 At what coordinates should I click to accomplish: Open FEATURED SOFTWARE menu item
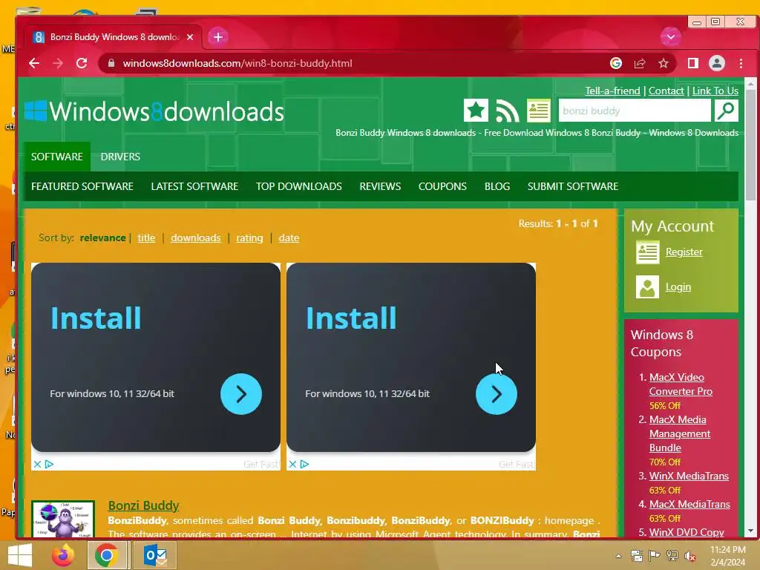[x=82, y=186]
